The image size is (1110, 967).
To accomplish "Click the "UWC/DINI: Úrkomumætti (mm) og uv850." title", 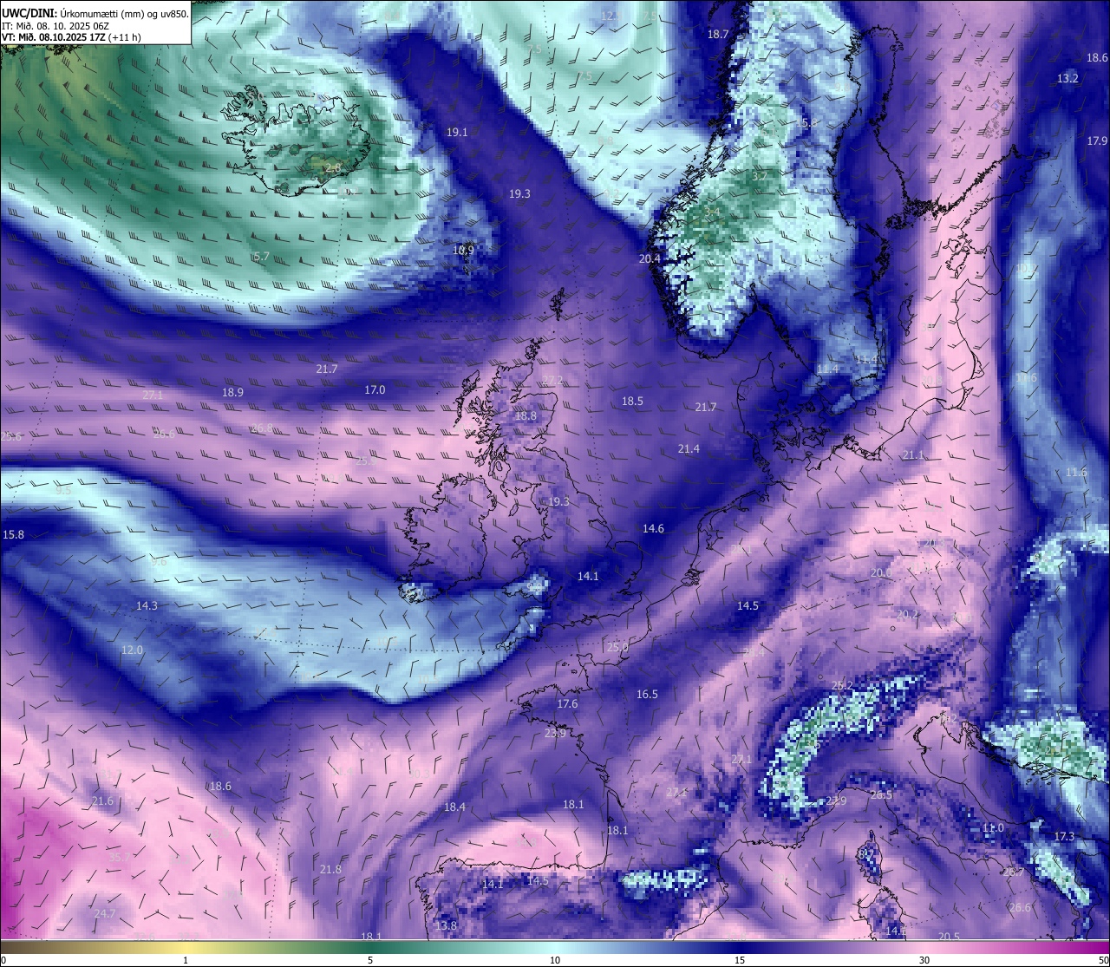I will tap(95, 14).
